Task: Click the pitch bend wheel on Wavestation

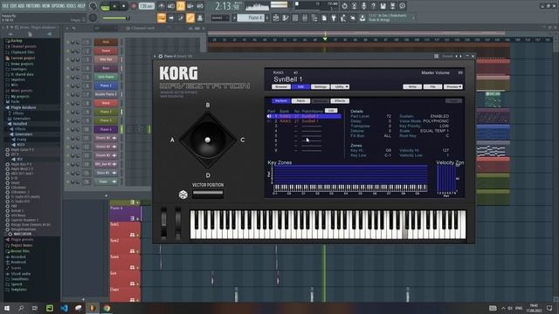Action: tap(163, 222)
